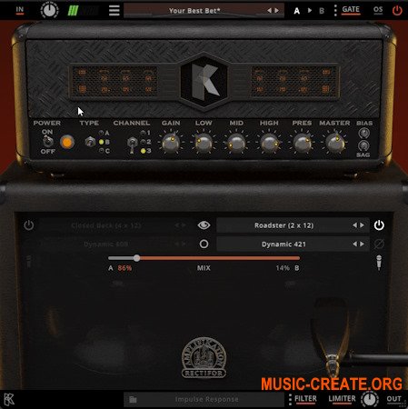Select channel 2
The image size is (408, 409).
click(x=145, y=142)
